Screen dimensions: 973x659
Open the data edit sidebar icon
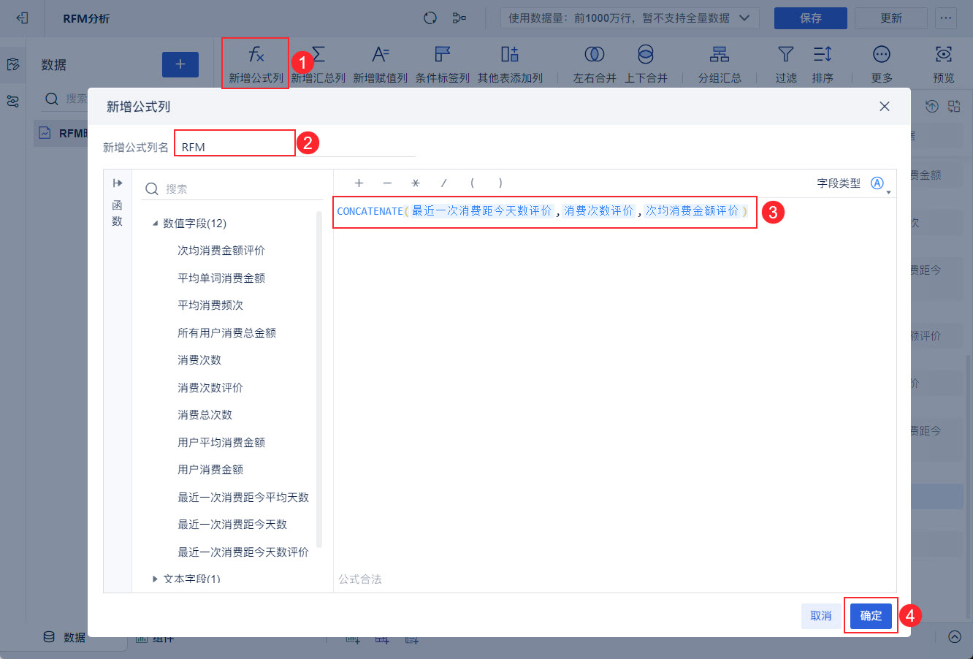pyautogui.click(x=13, y=64)
